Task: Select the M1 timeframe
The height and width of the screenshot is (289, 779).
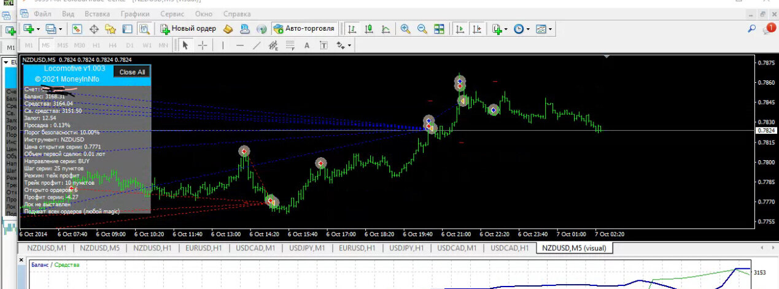Action: point(29,45)
